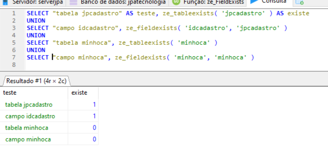Click the existe value 0 for tabela minhoca
This screenshot has height=158, width=328.
click(83, 128)
